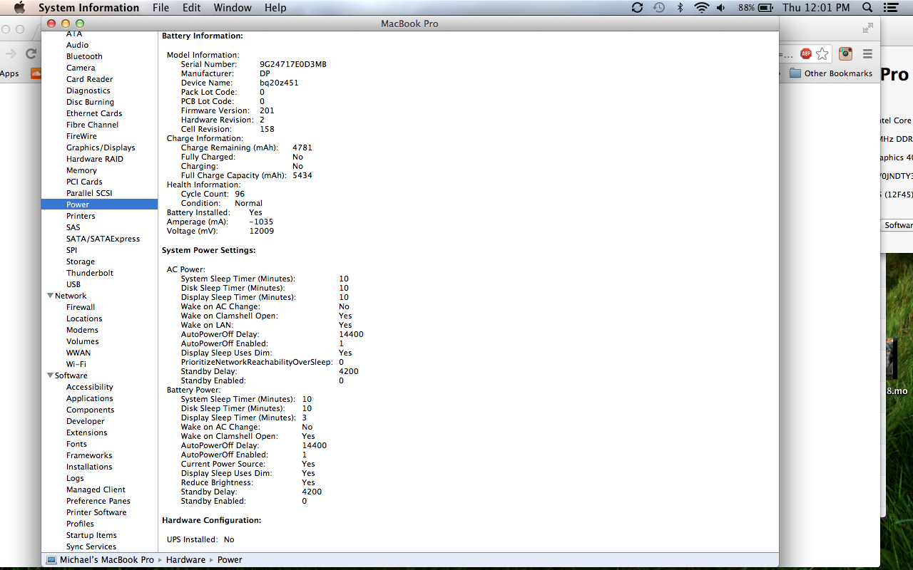
Task: Open the Window menu
Action: 233,8
